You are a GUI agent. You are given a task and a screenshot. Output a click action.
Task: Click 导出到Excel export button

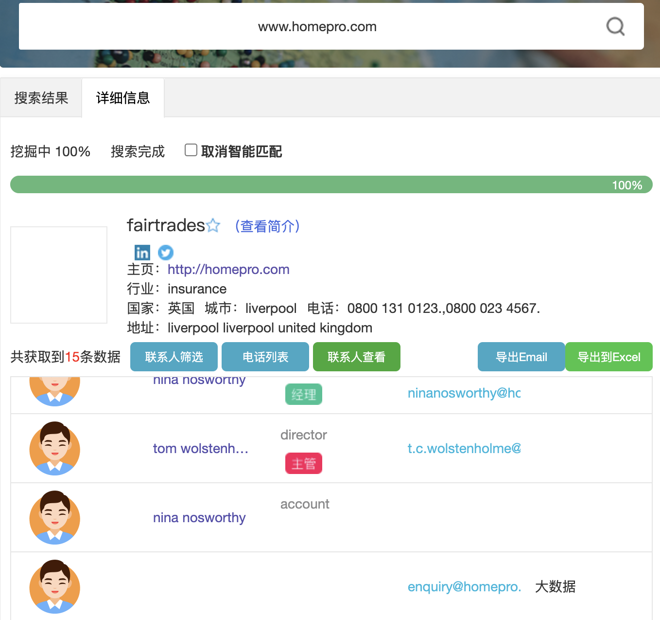(609, 357)
